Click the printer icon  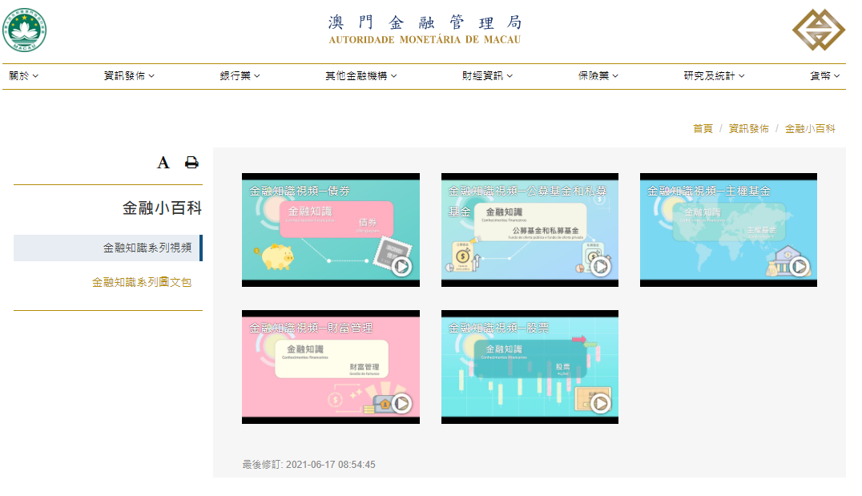click(191, 163)
